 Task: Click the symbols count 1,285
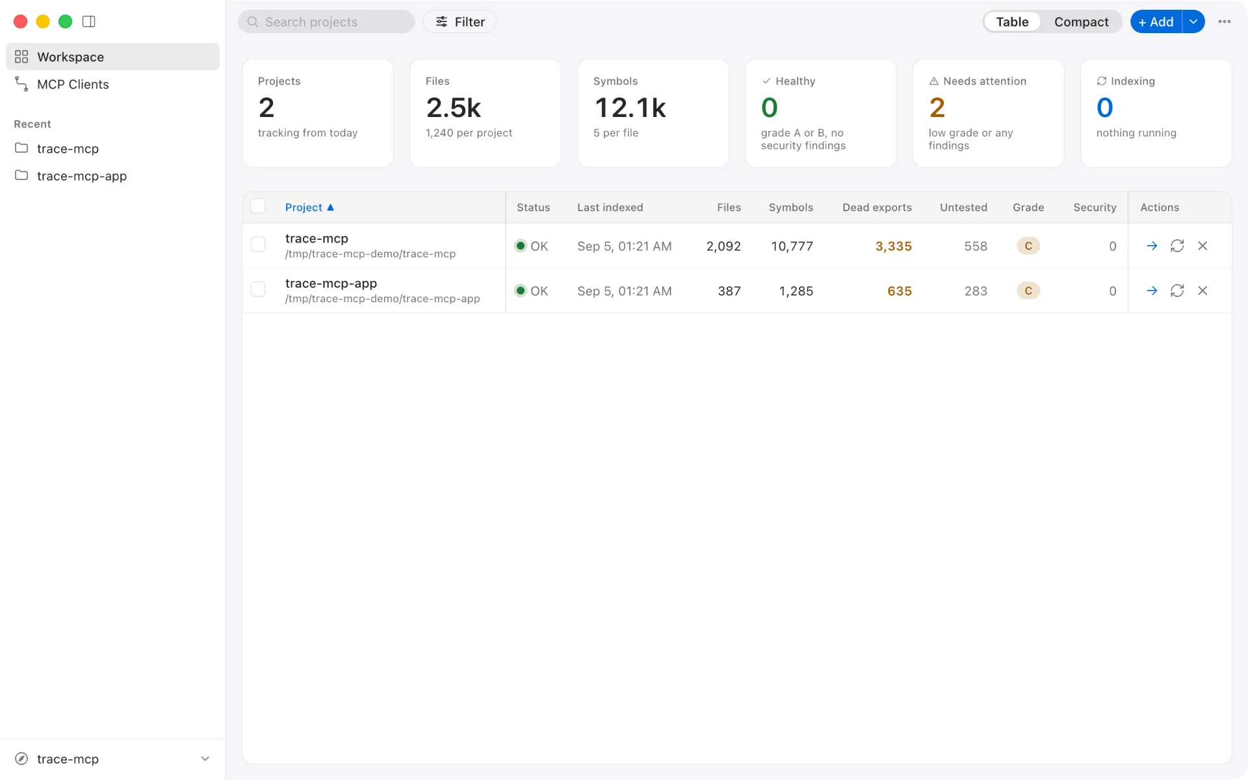tap(796, 291)
